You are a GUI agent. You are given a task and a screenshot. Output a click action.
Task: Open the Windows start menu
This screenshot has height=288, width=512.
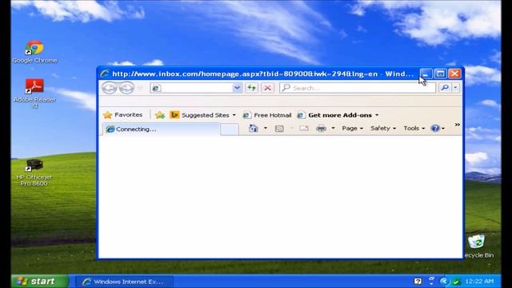pos(40,281)
